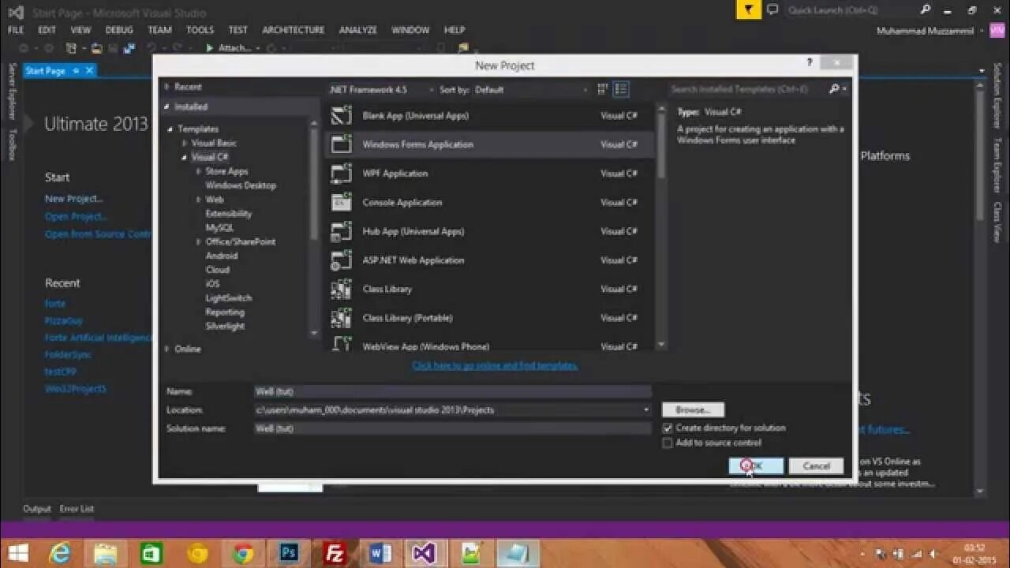Click the notifications flag icon in title bar
This screenshot has height=568, width=1010.
pyautogui.click(x=748, y=9)
